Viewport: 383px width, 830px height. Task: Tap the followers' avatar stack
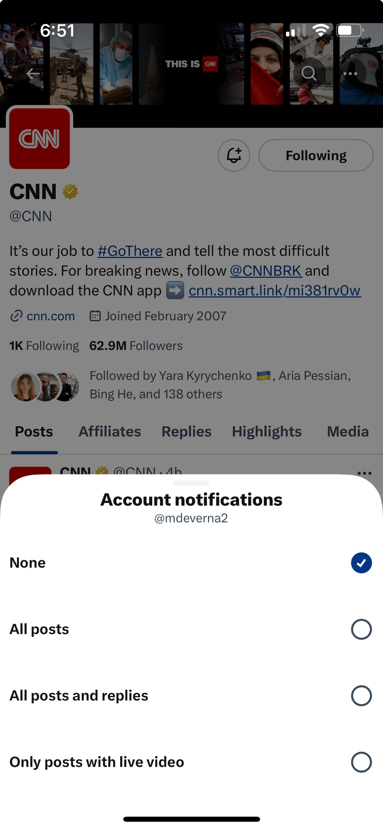45,386
